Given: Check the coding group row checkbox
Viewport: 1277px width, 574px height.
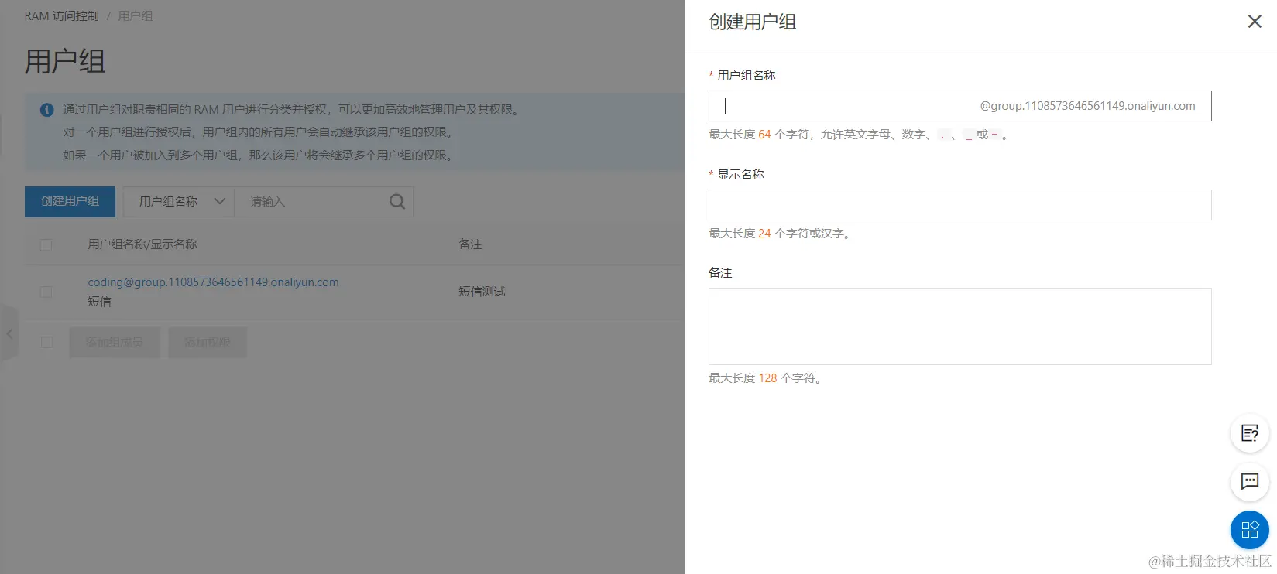Looking at the screenshot, I should coord(46,292).
